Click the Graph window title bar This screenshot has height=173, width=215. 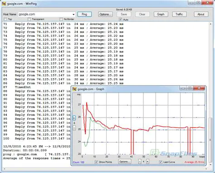(x=126, y=89)
